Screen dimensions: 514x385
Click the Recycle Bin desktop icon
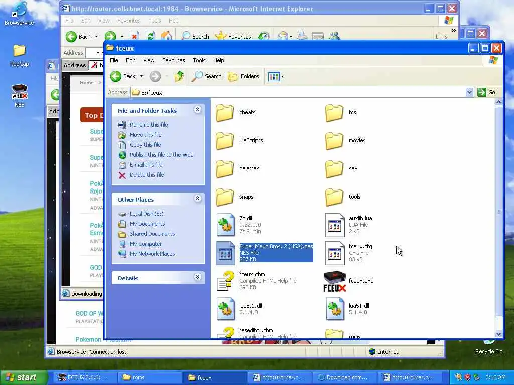click(489, 347)
